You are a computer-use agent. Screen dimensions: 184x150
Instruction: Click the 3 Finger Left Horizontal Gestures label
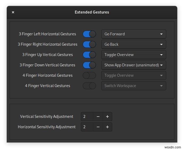click(x=47, y=34)
